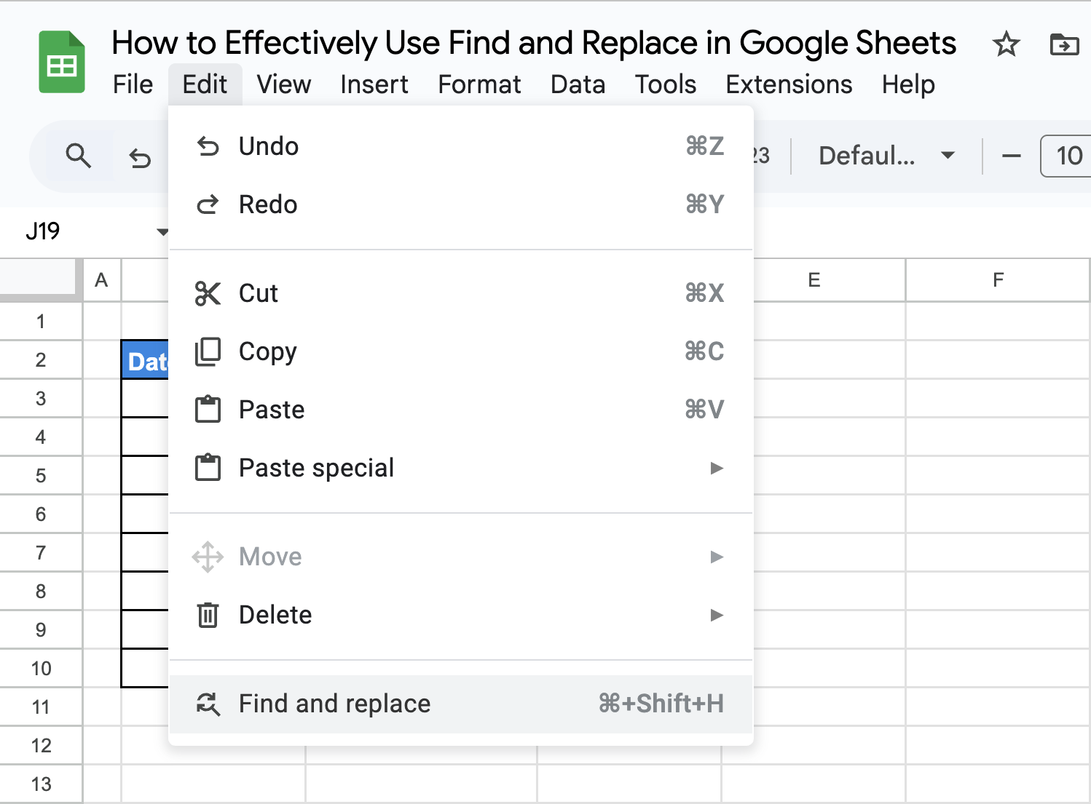The width and height of the screenshot is (1091, 804).
Task: Click the search menus magnifier icon
Action: click(78, 156)
